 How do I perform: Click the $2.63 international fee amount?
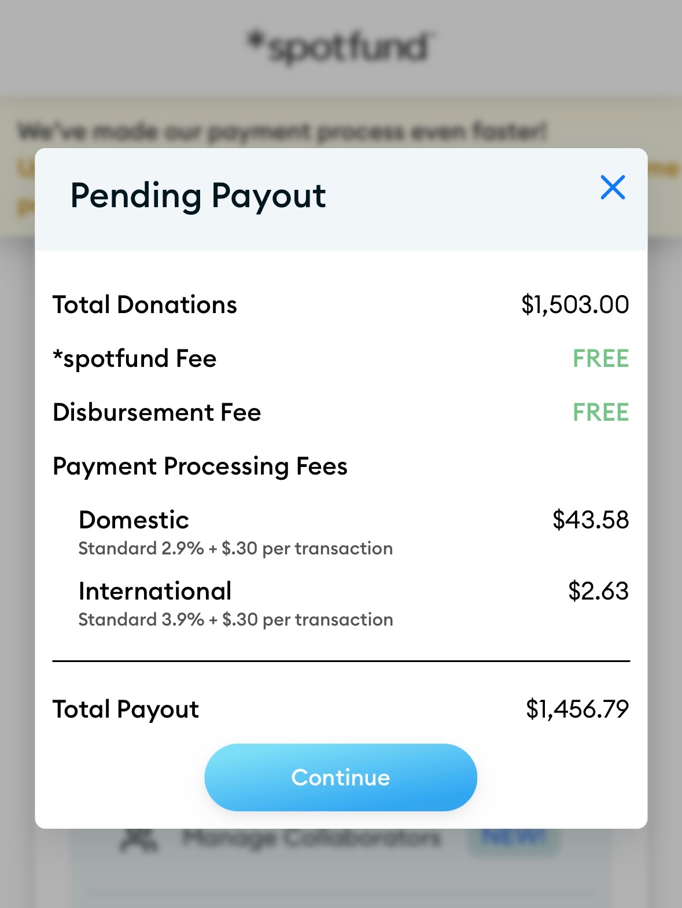coord(598,591)
